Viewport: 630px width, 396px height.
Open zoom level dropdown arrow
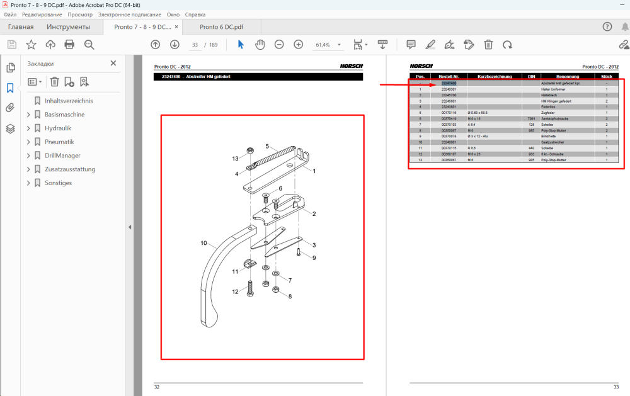coord(339,45)
